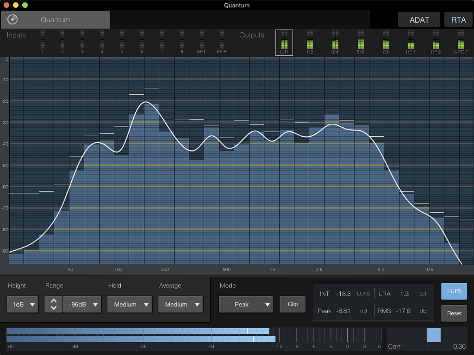Select the L/R output meter
Screen dimensions: 474x355
pos(284,42)
